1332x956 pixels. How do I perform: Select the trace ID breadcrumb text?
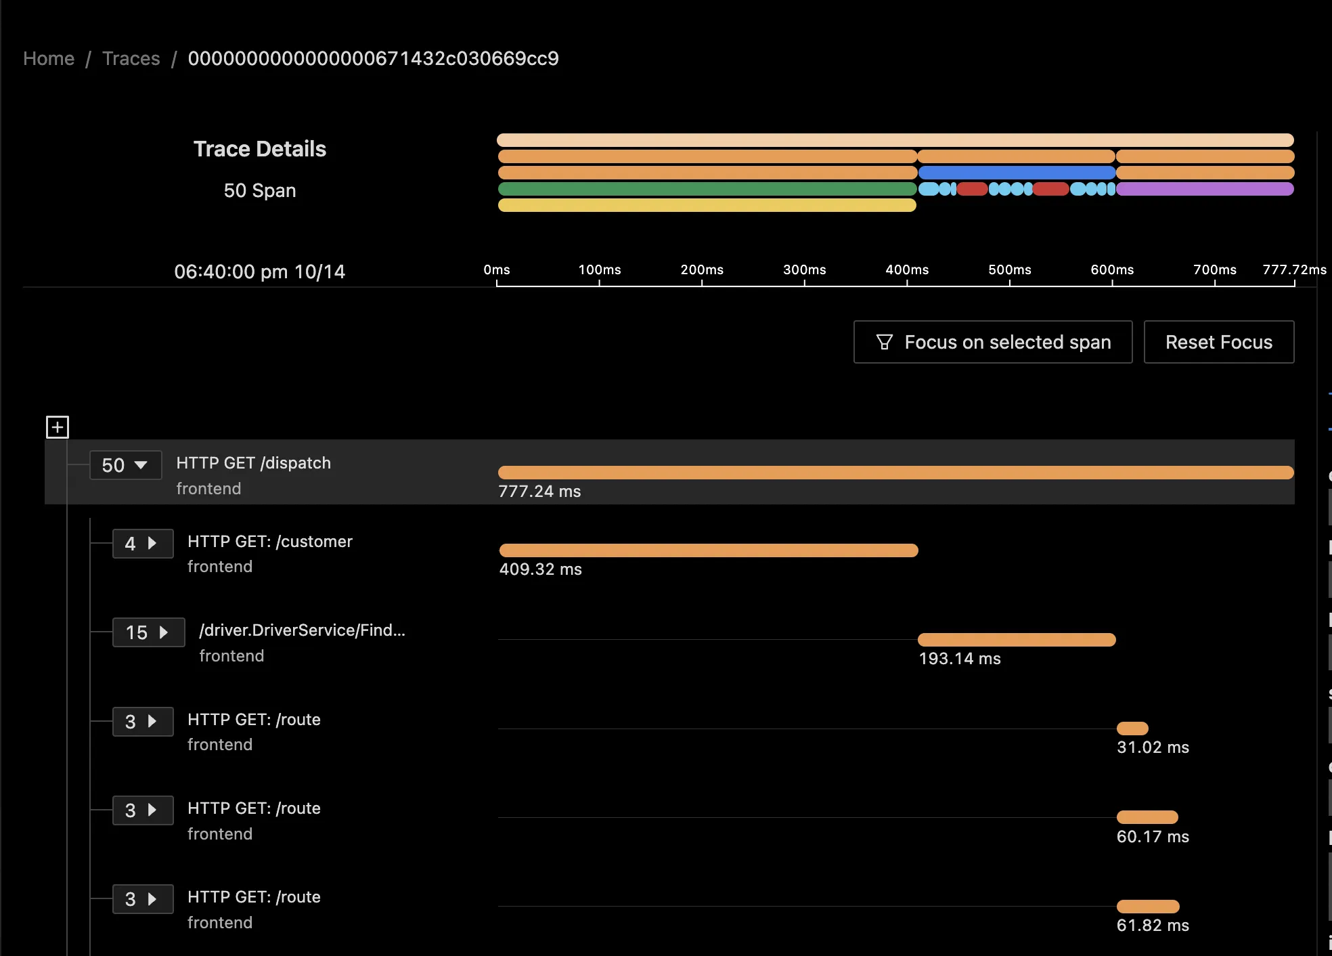[374, 58]
